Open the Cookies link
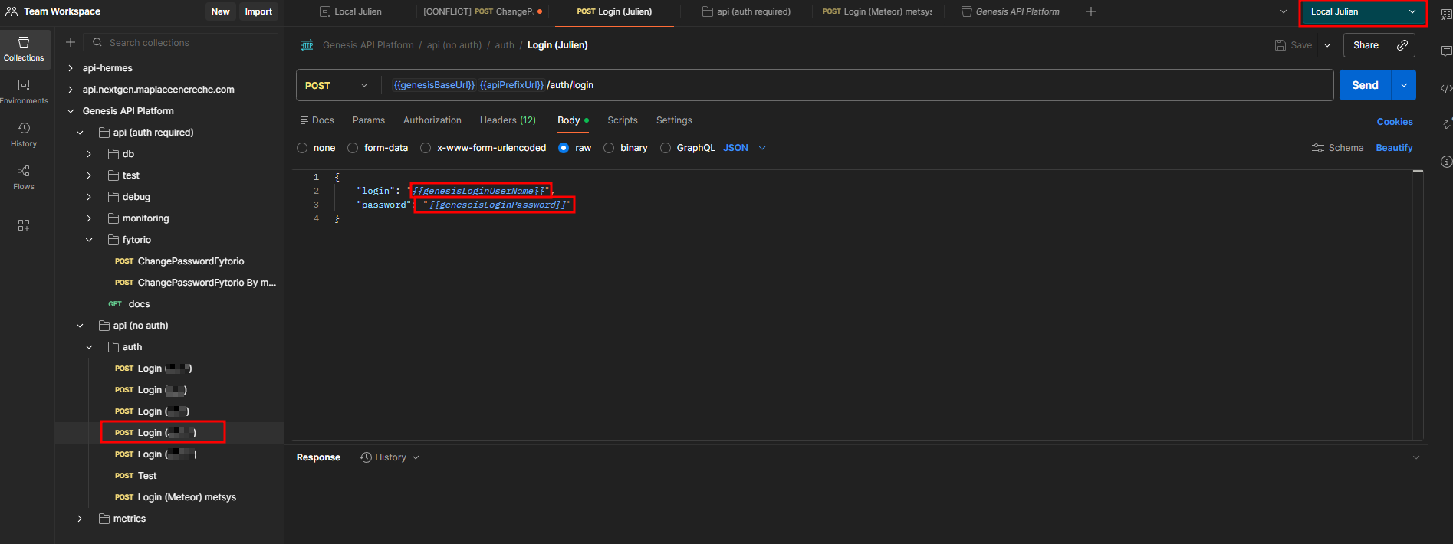The image size is (1453, 544). (1395, 122)
